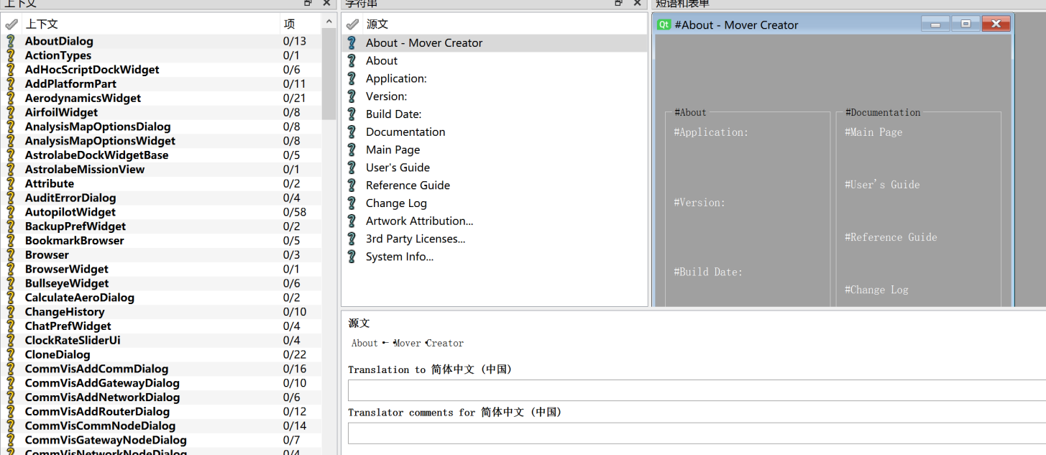Close the 字符串 strings dock panel
Screen dimensions: 1046x455
point(638,3)
